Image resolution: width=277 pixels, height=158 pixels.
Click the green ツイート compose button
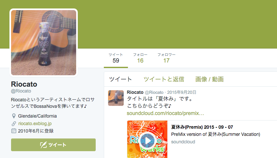pyautogui.click(x=53, y=145)
